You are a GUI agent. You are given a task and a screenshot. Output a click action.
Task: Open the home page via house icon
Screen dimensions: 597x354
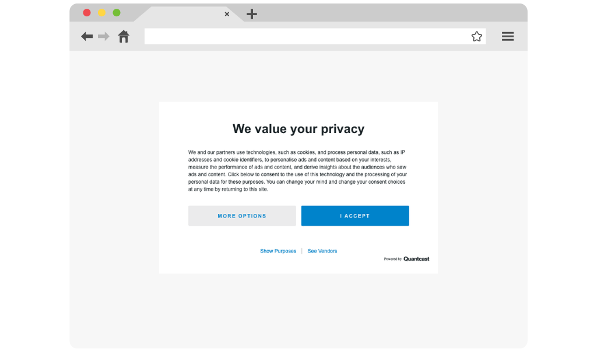124,37
